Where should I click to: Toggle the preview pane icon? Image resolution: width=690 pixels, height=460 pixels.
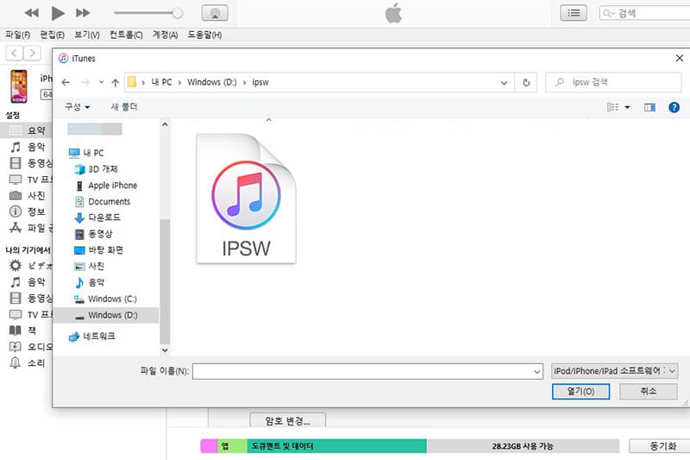pyautogui.click(x=649, y=107)
